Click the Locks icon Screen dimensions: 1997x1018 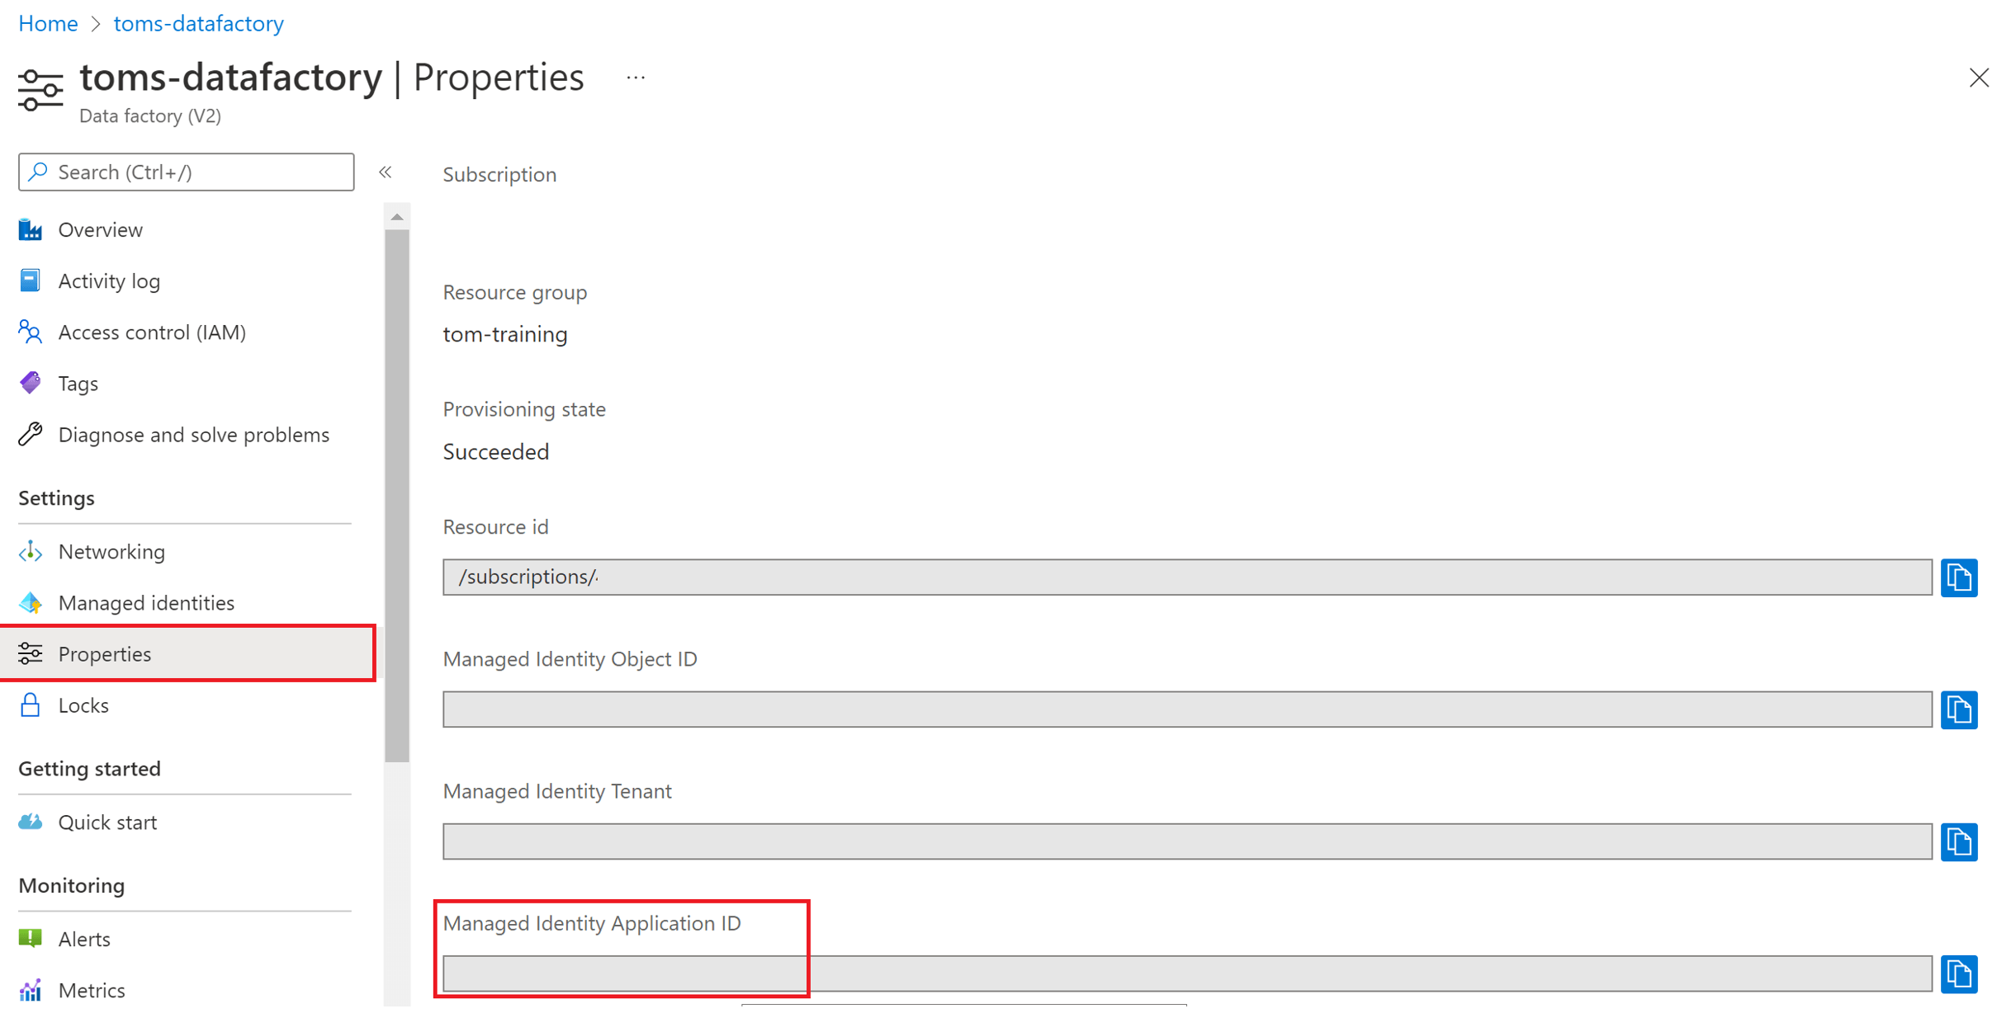pyautogui.click(x=30, y=705)
